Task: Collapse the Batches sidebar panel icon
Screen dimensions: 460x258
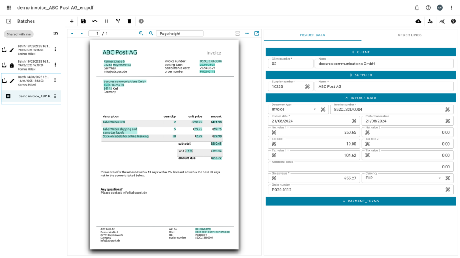Action: tap(8, 21)
